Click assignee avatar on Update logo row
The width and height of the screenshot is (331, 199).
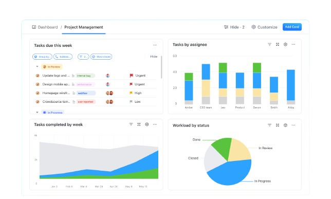107,76
